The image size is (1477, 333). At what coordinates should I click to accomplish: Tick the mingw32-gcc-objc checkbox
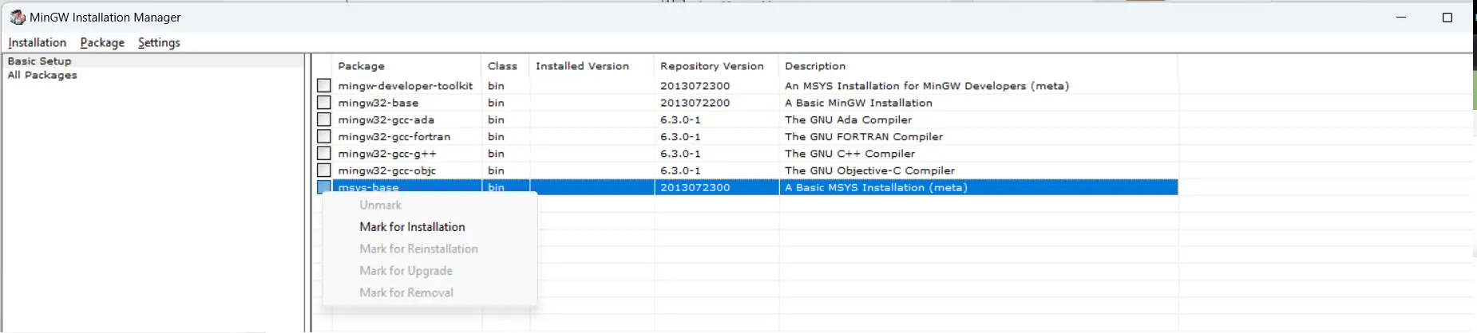323,170
